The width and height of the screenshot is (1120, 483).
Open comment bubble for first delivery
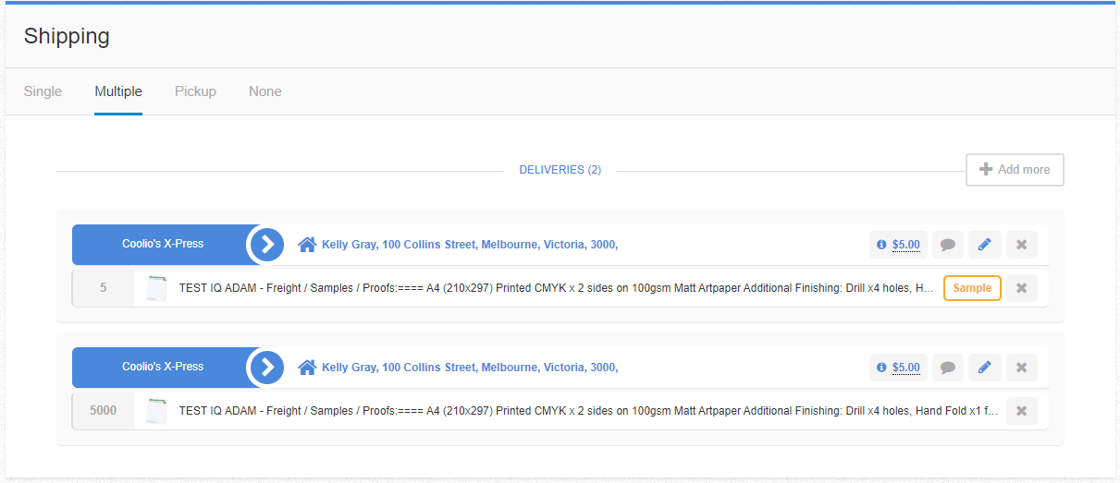point(948,245)
